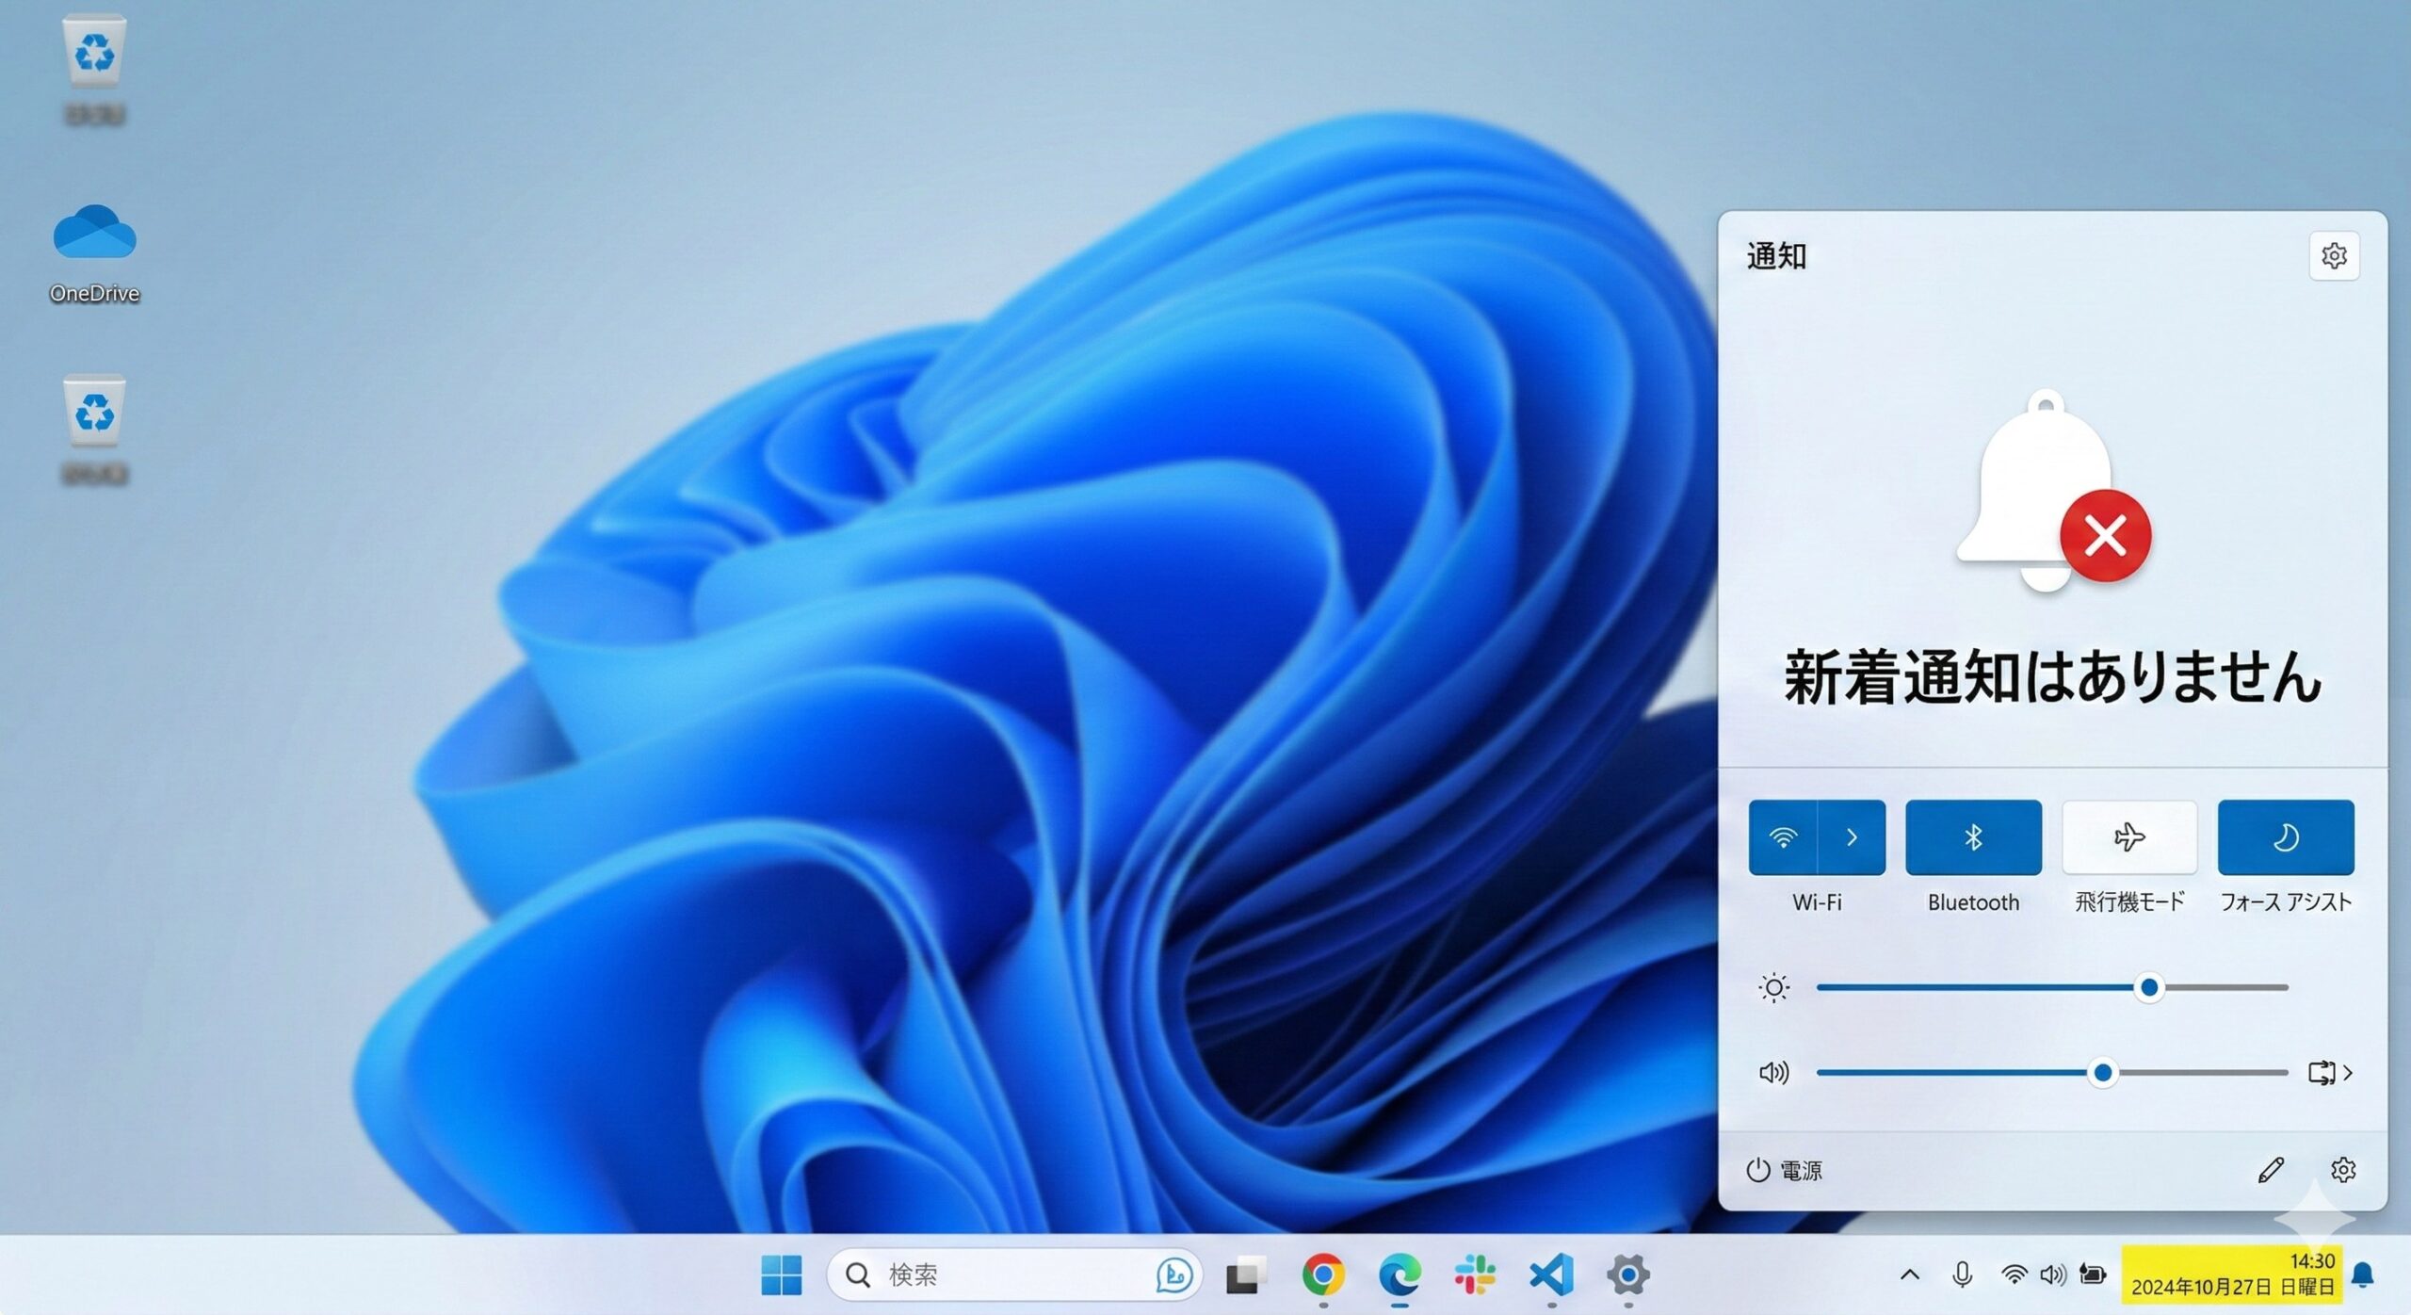
Task: Open the sound output device selector
Action: [2330, 1072]
